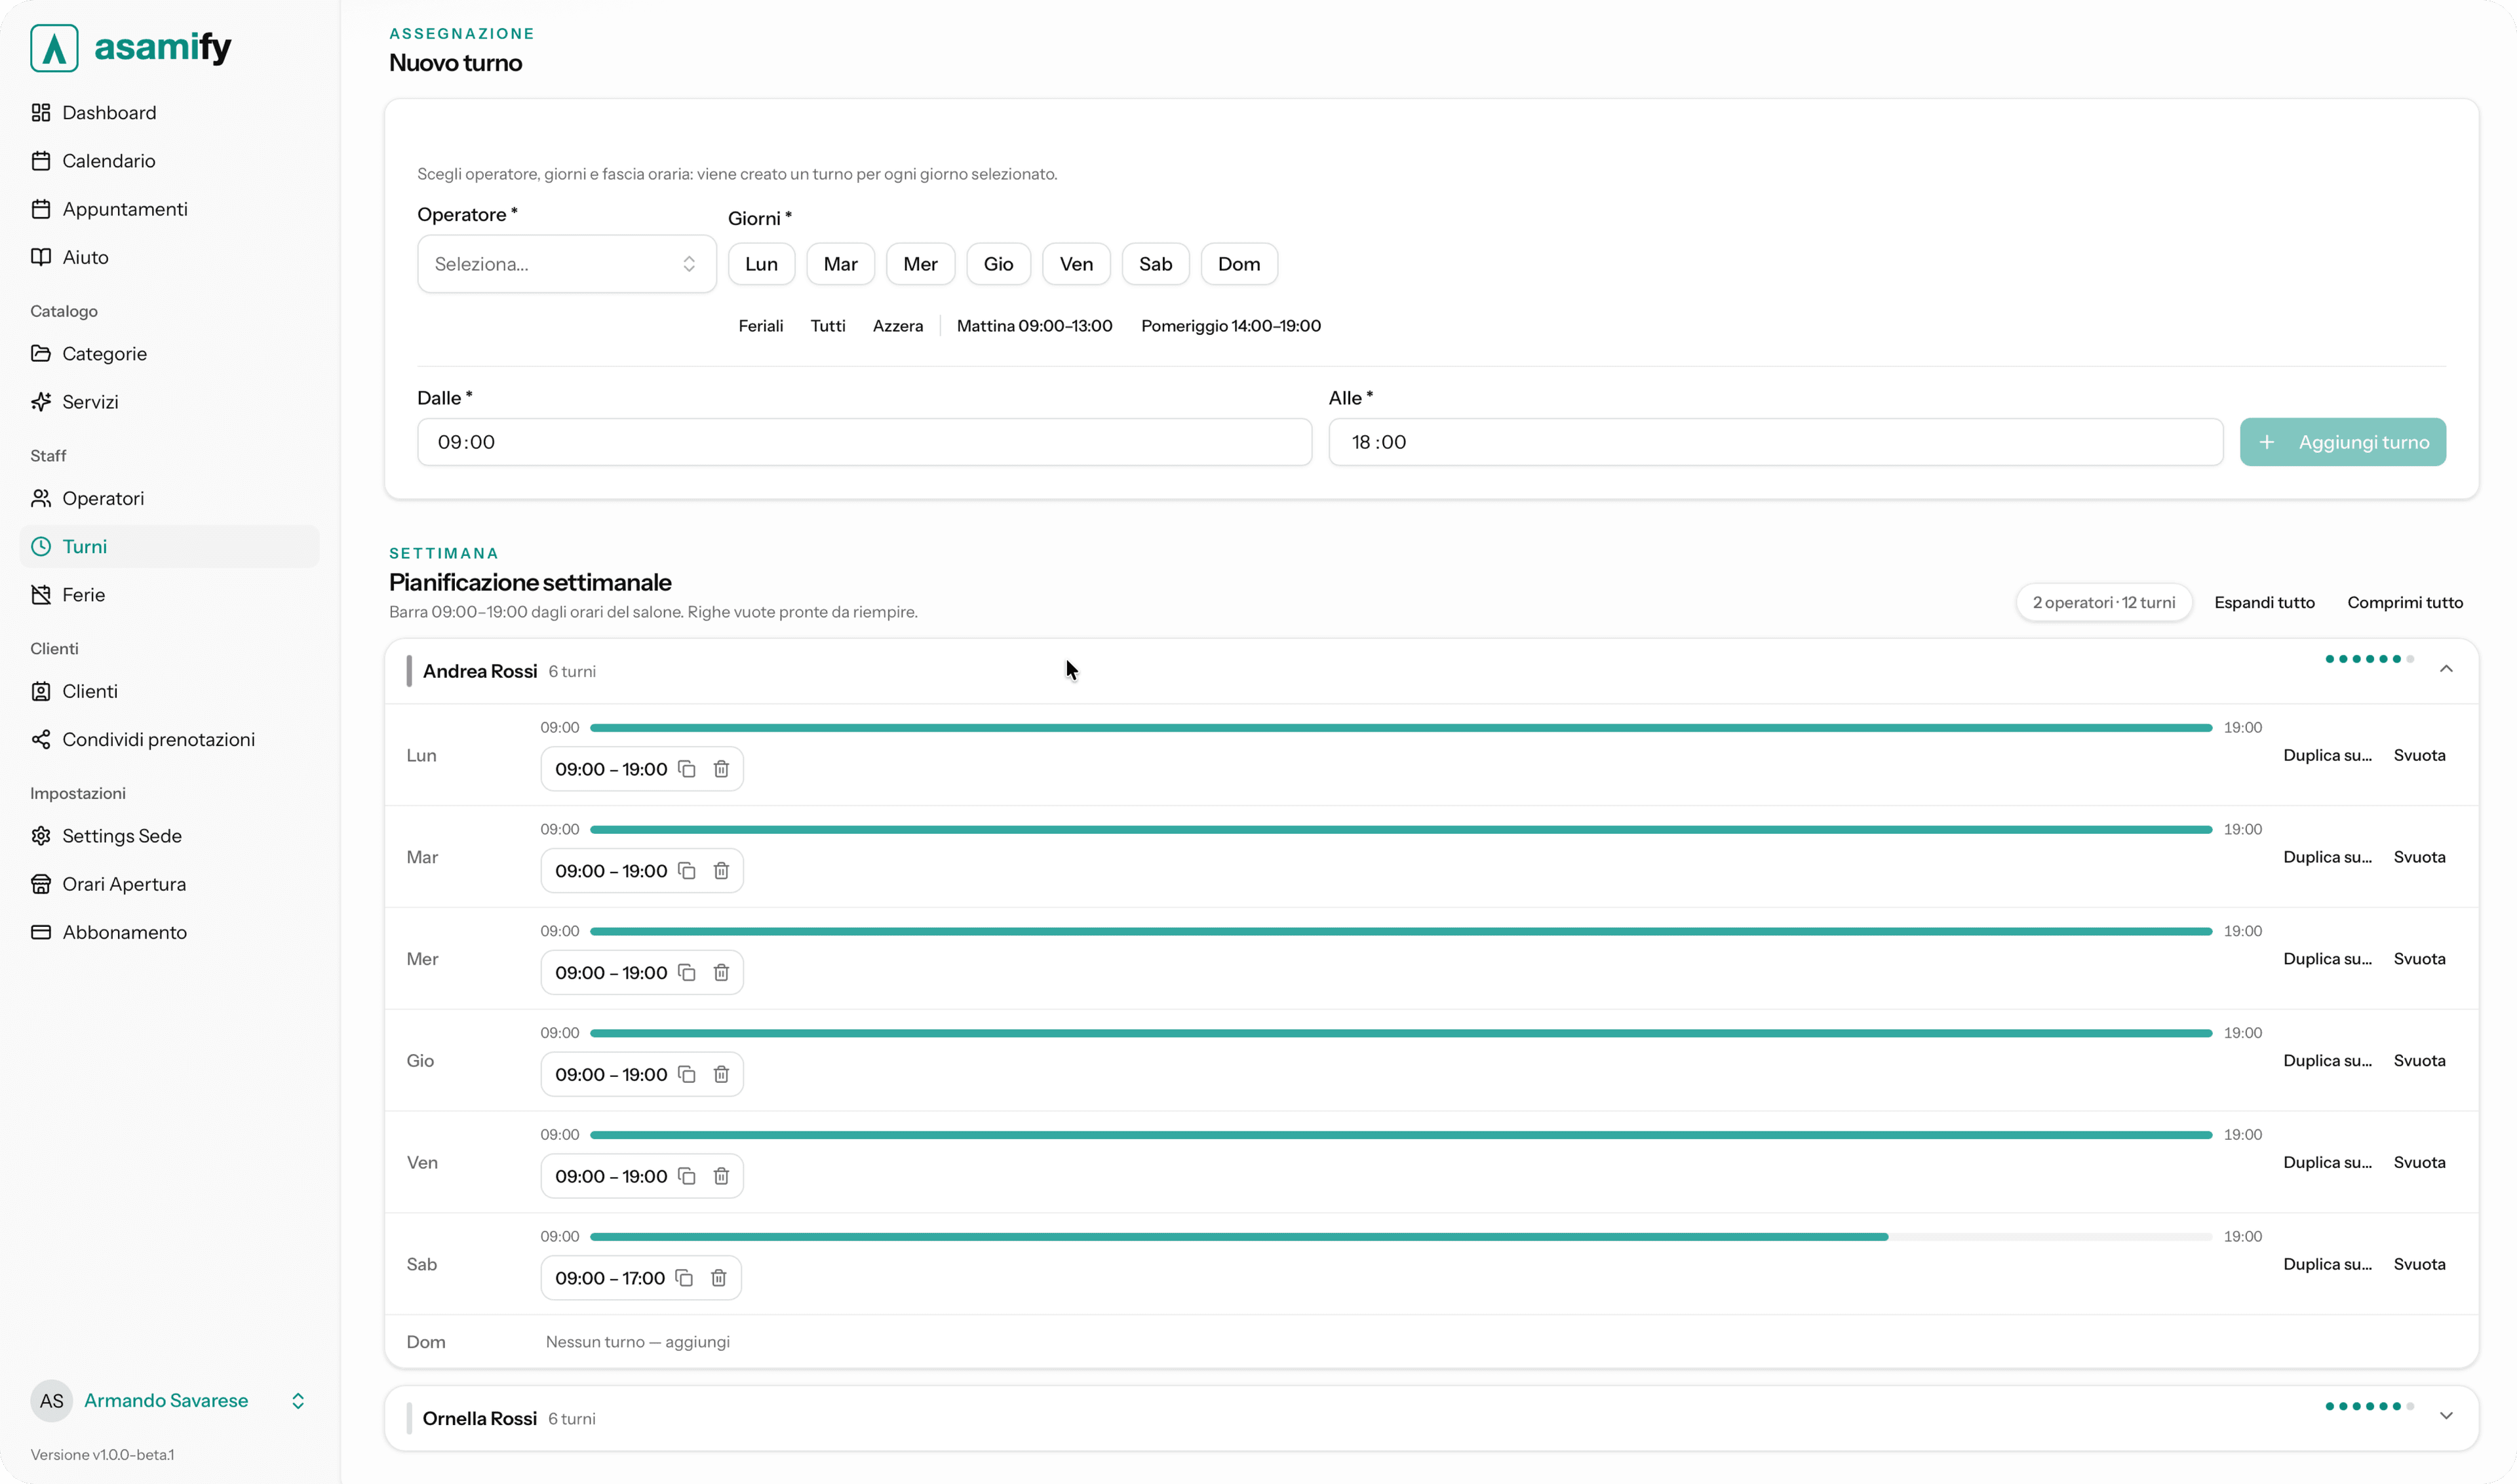
Task: Delete the Ven shift with trash icon
Action: (x=721, y=1176)
